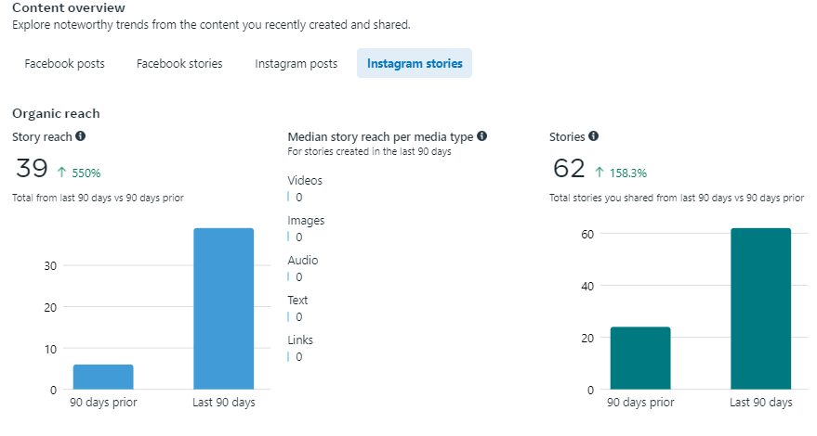817x436 pixels.
Task: Click the Links media type row
Action: [300, 349]
